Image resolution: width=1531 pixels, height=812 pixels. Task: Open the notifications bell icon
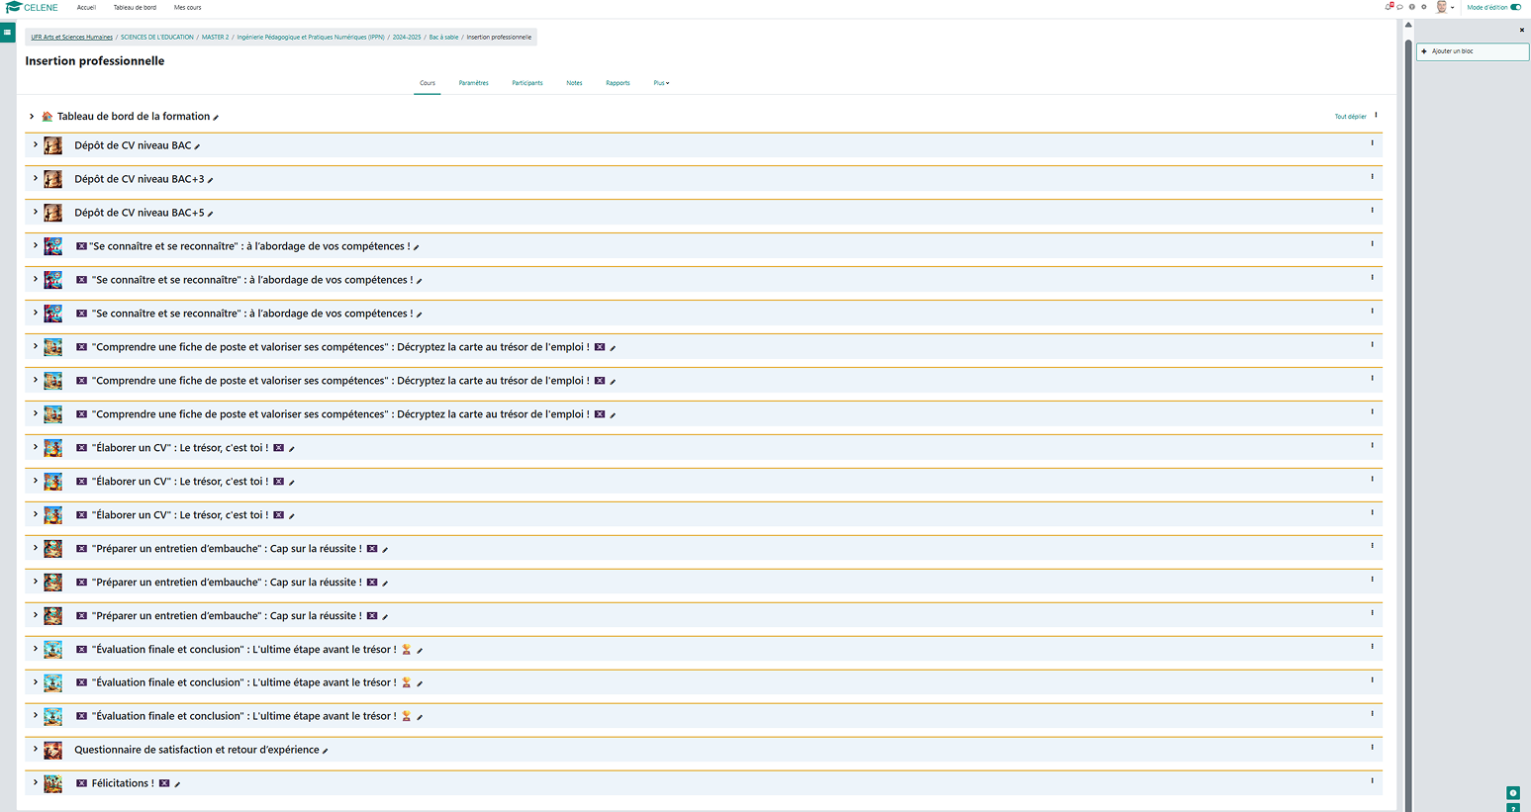click(x=1388, y=7)
